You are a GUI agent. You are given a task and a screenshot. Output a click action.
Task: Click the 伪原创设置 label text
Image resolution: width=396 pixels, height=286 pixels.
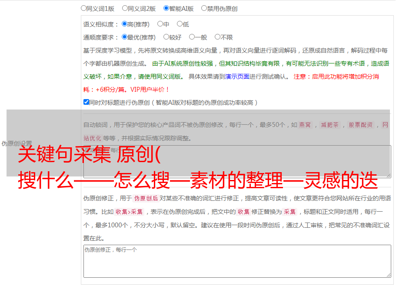coord(17,143)
